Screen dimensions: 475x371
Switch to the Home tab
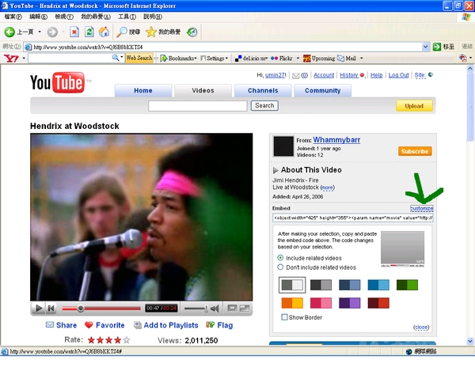tap(143, 90)
